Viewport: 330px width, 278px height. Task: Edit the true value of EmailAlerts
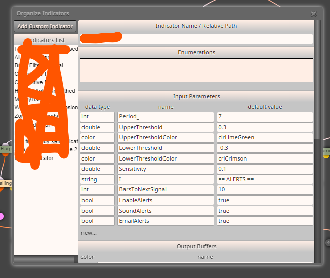[265, 221]
